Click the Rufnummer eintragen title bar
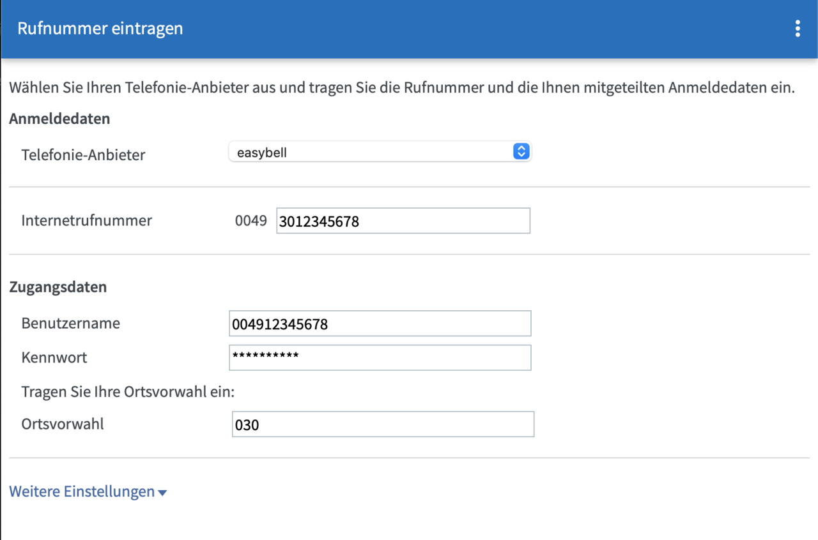Image resolution: width=818 pixels, height=540 pixels. [100, 28]
